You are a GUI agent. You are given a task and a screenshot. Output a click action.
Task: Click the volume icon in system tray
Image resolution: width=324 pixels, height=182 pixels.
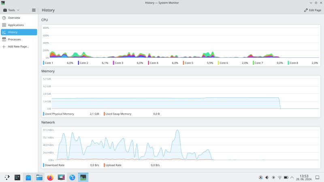(x=267, y=177)
